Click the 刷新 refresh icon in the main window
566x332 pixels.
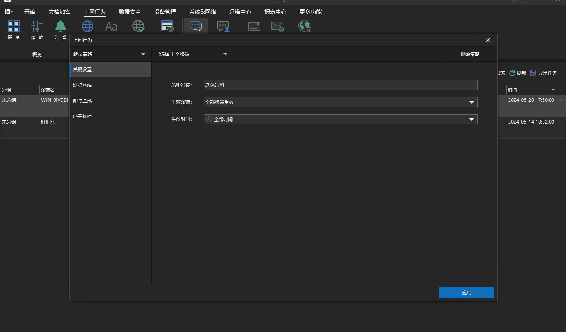point(512,73)
